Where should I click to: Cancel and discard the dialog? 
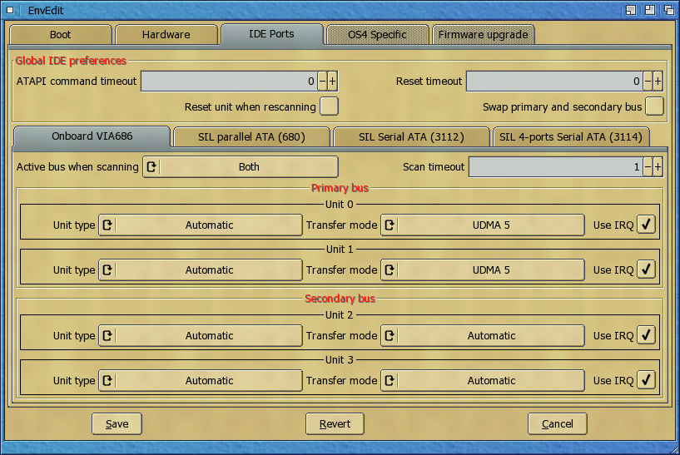click(558, 423)
